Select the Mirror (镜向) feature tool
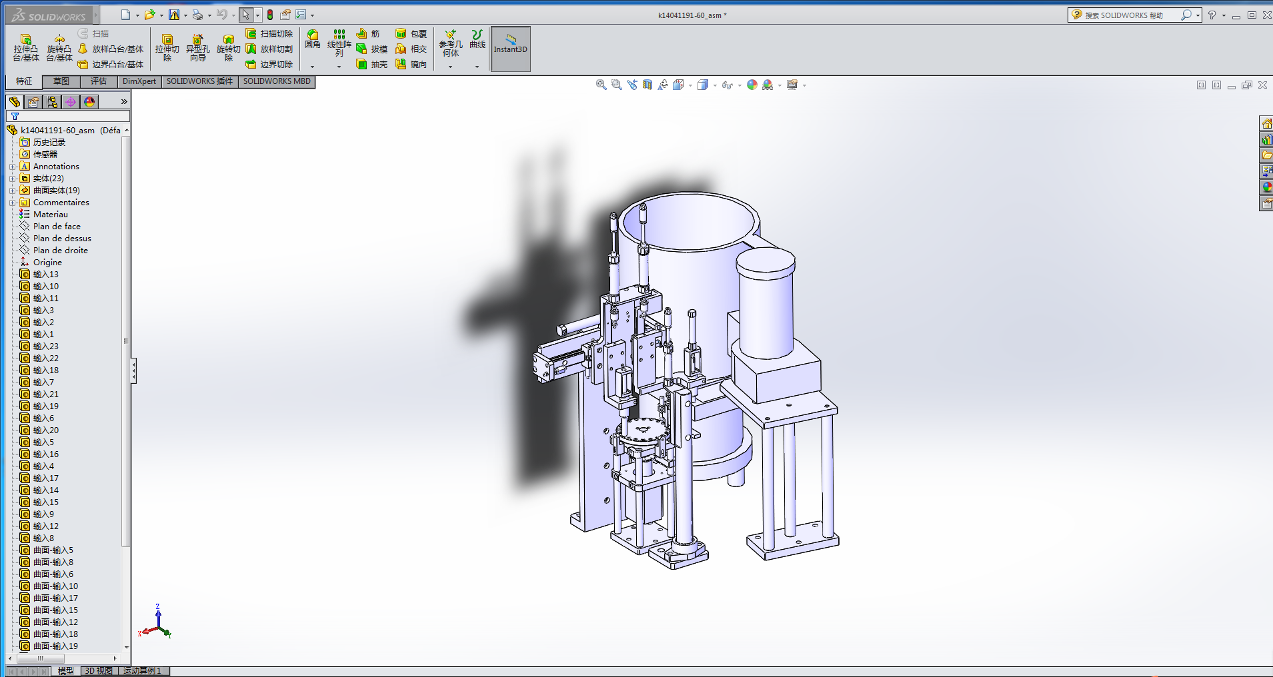 point(401,64)
